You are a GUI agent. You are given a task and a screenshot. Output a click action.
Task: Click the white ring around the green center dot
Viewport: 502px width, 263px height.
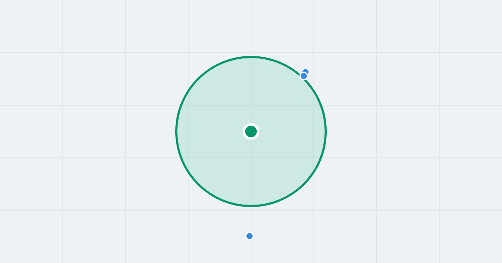pos(251,124)
